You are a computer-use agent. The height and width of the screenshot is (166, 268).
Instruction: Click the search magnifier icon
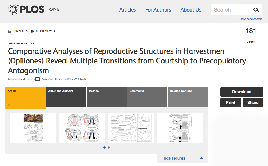point(256,10)
